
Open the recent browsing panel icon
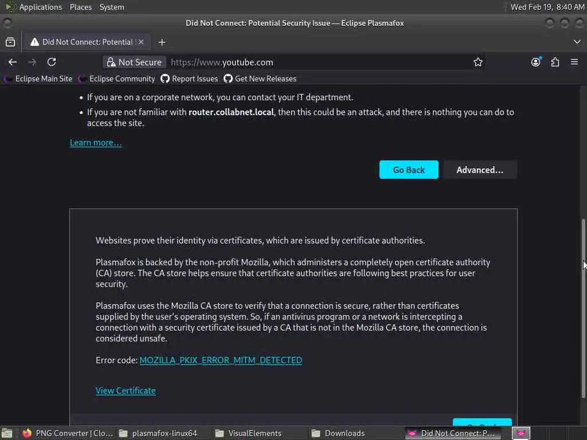point(10,42)
